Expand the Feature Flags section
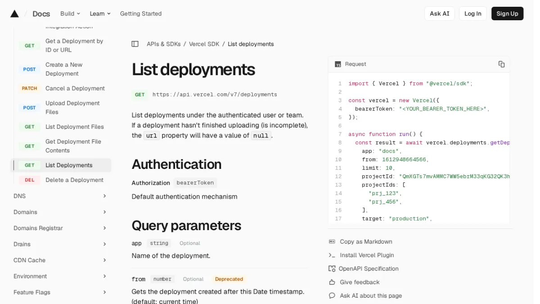 (60, 292)
